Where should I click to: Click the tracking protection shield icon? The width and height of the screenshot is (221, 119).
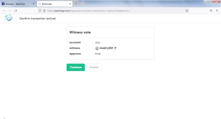40,11
